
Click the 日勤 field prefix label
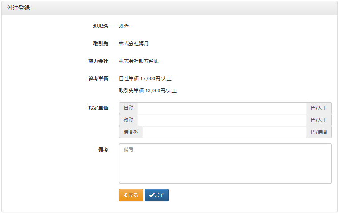[129, 108]
